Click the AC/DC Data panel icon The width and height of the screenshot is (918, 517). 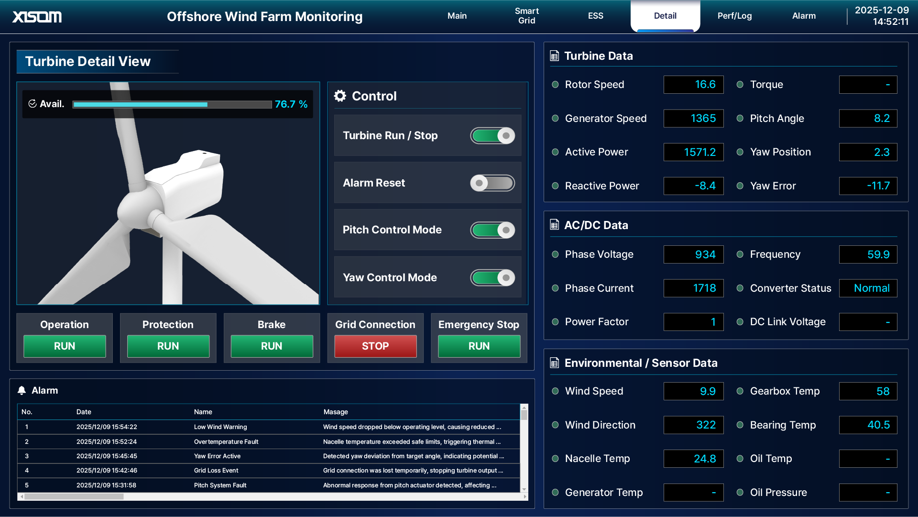click(x=554, y=225)
